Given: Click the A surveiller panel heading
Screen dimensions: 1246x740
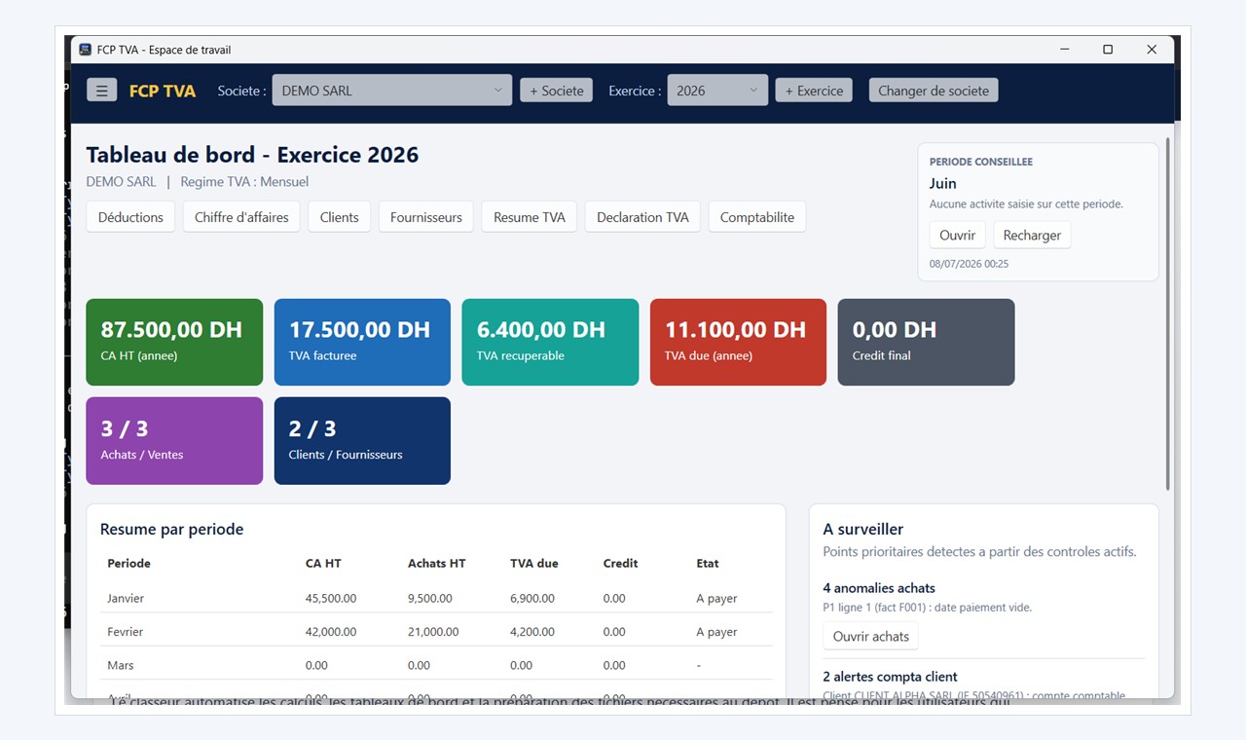Looking at the screenshot, I should [863, 529].
